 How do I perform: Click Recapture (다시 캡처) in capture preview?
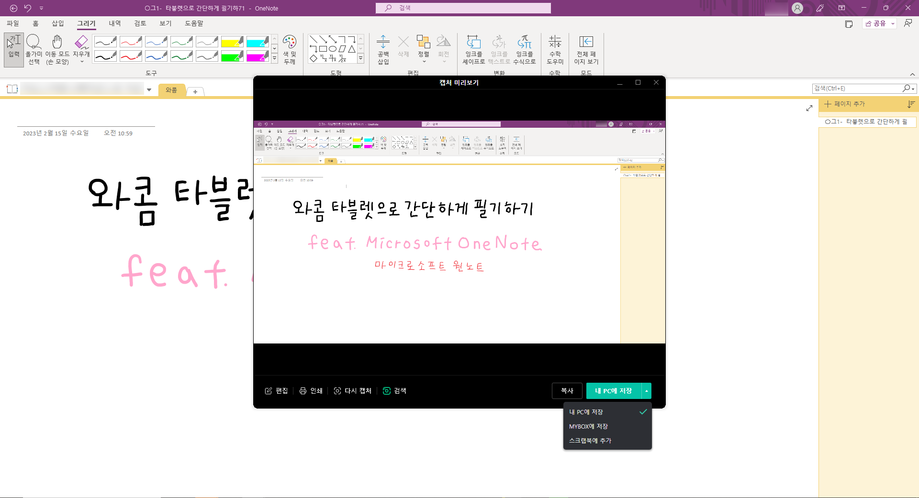pyautogui.click(x=353, y=391)
